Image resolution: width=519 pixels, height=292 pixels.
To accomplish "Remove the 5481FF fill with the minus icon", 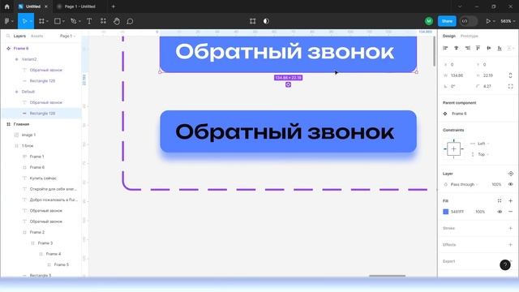I will (510, 212).
